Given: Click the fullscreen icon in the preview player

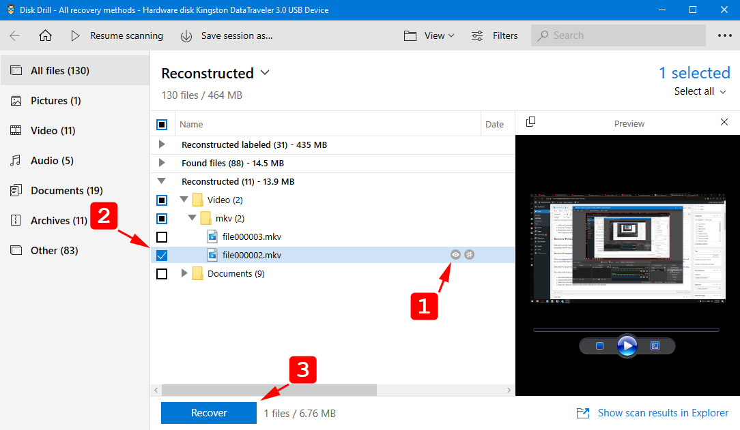Looking at the screenshot, I should tap(655, 346).
